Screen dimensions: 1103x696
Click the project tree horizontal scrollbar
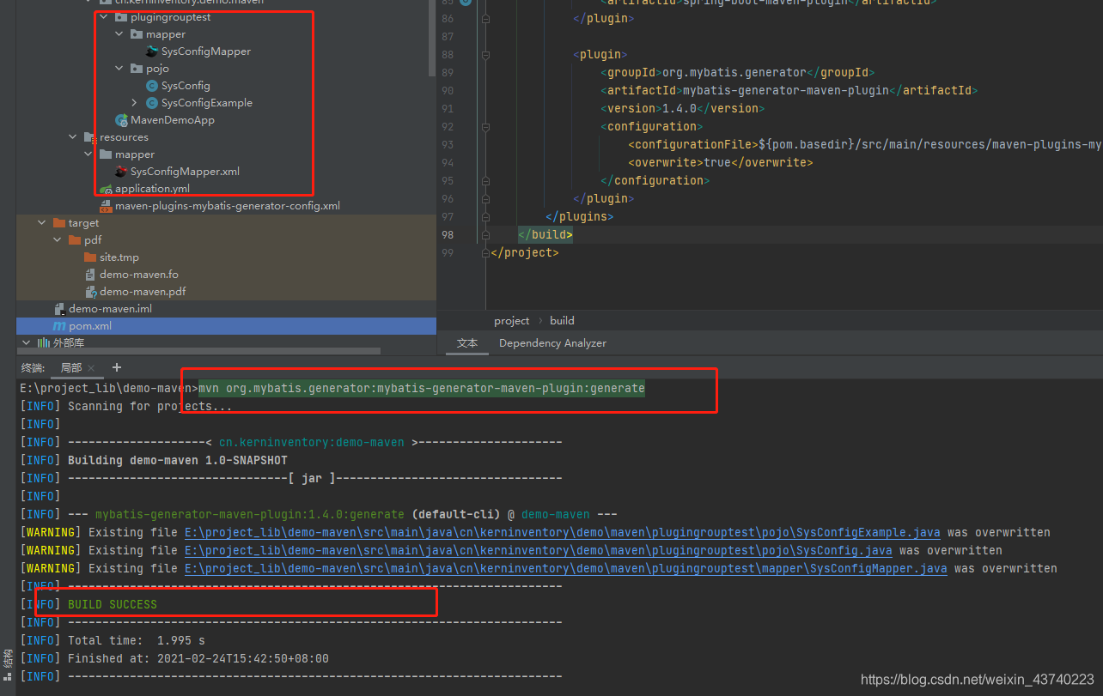point(198,350)
